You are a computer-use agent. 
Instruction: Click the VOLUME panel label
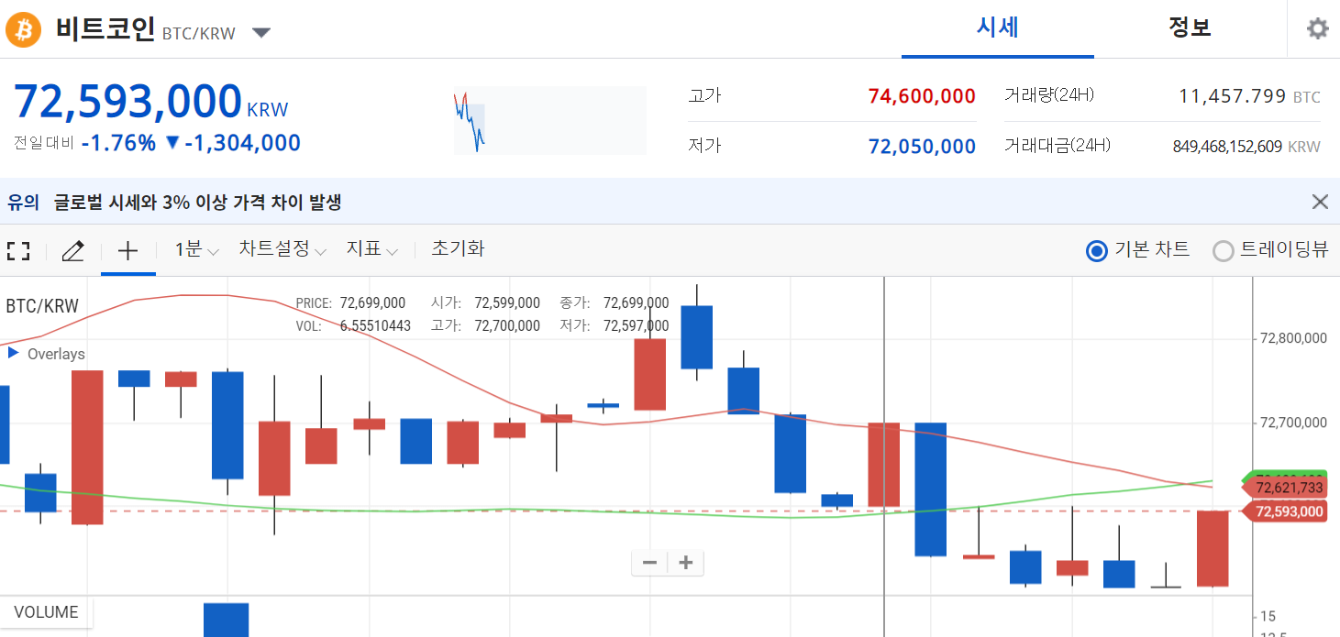pos(46,612)
